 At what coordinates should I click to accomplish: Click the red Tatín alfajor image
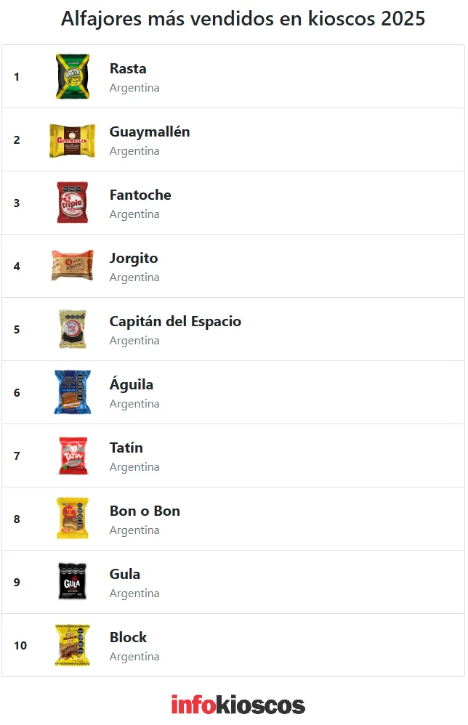pos(73,455)
